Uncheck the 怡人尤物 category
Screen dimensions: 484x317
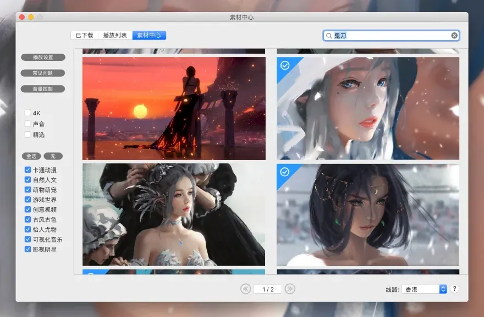click(28, 229)
